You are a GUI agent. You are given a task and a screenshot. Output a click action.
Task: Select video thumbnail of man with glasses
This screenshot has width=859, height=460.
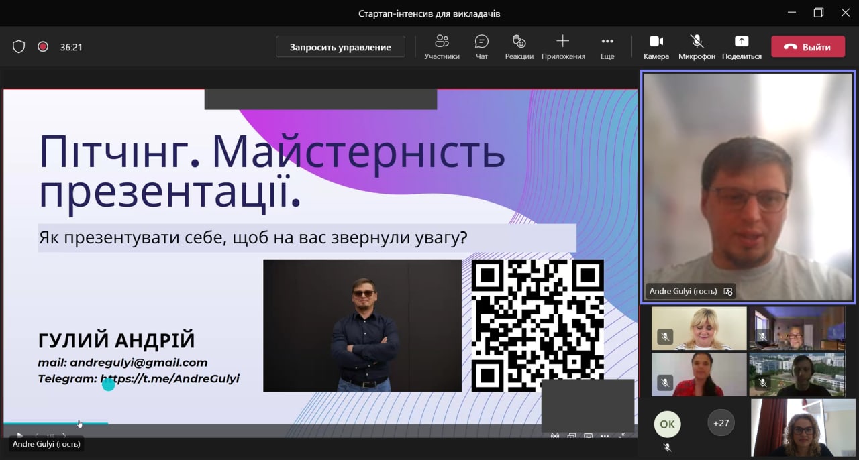[x=797, y=329]
